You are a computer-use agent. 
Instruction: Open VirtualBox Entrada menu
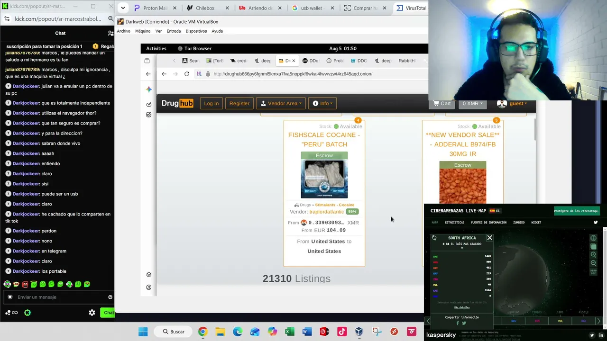pyautogui.click(x=174, y=31)
